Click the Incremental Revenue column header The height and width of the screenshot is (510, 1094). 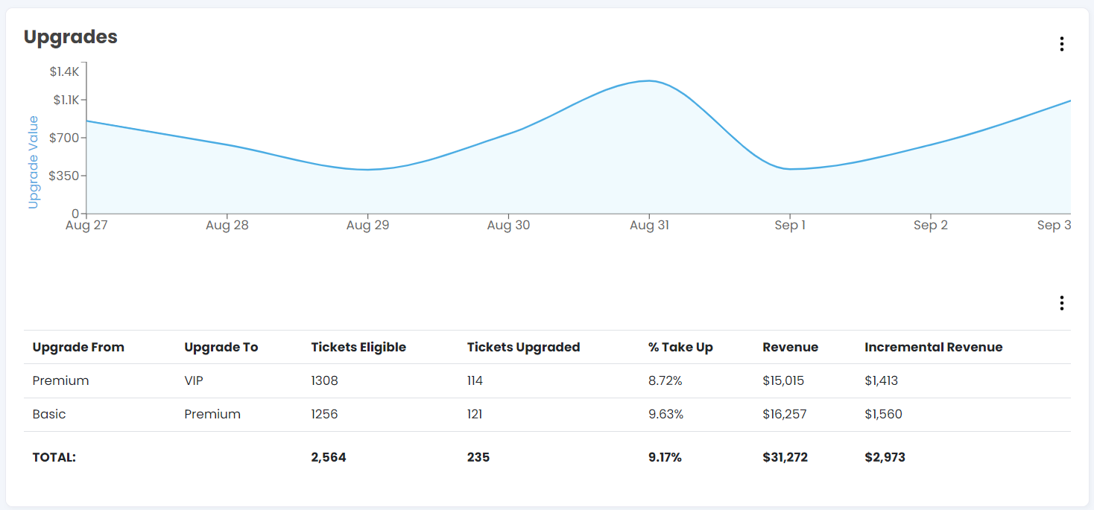click(x=933, y=347)
